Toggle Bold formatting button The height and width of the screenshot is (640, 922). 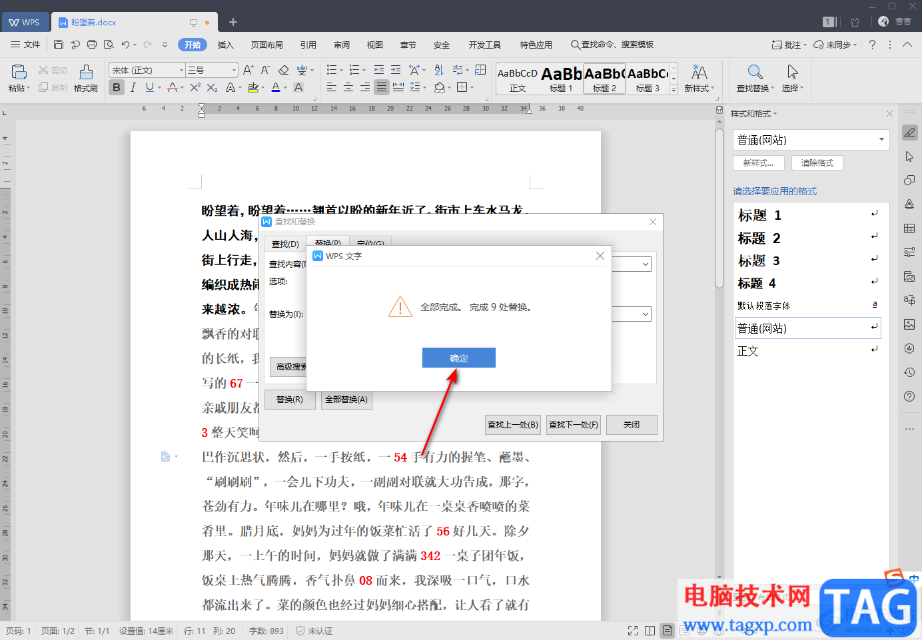(117, 87)
